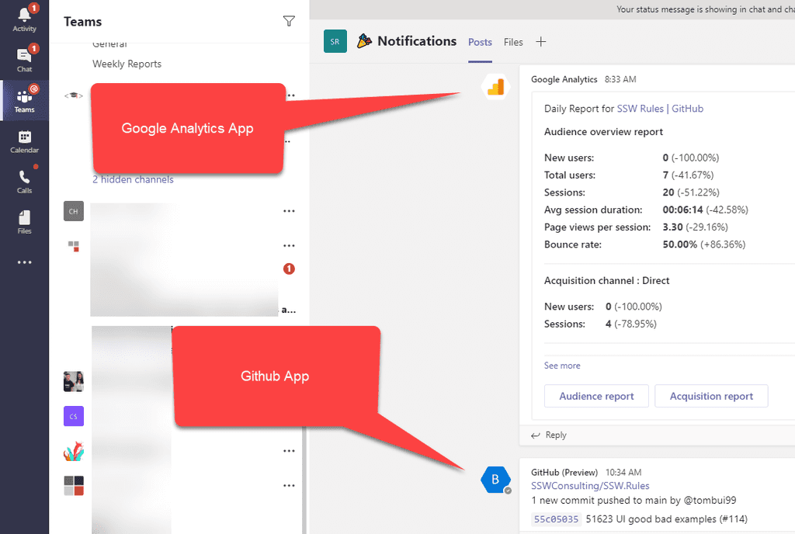The width and height of the screenshot is (795, 534).
Task: Open the filter icon in the Teams panel
Action: pos(289,22)
